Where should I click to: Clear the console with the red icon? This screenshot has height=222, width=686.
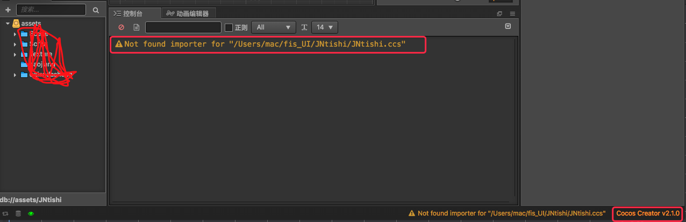[x=121, y=27]
